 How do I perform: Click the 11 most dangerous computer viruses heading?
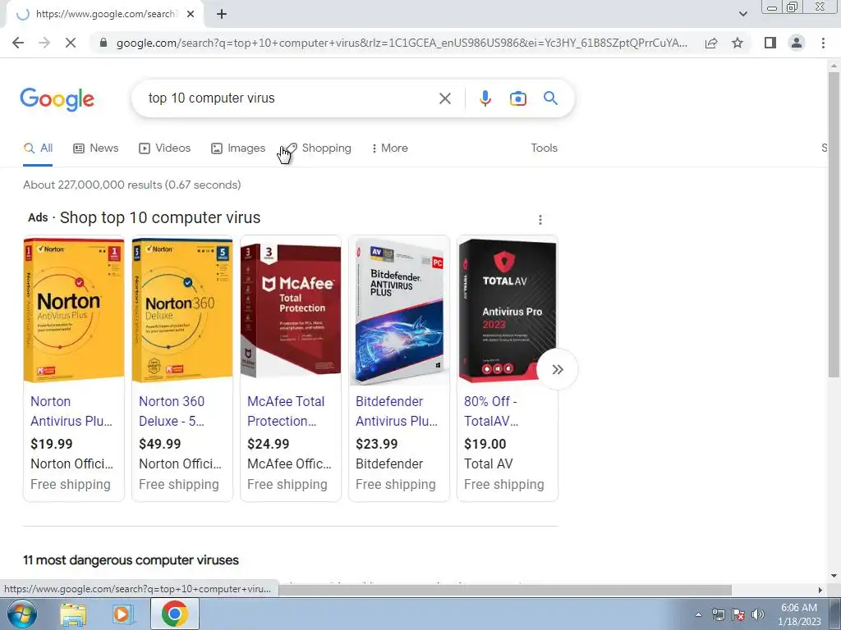pos(131,560)
